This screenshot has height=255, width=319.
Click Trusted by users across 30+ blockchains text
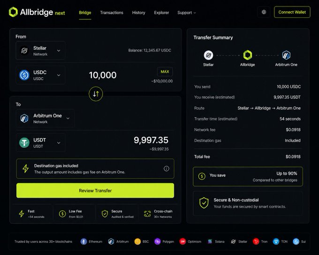click(x=43, y=241)
